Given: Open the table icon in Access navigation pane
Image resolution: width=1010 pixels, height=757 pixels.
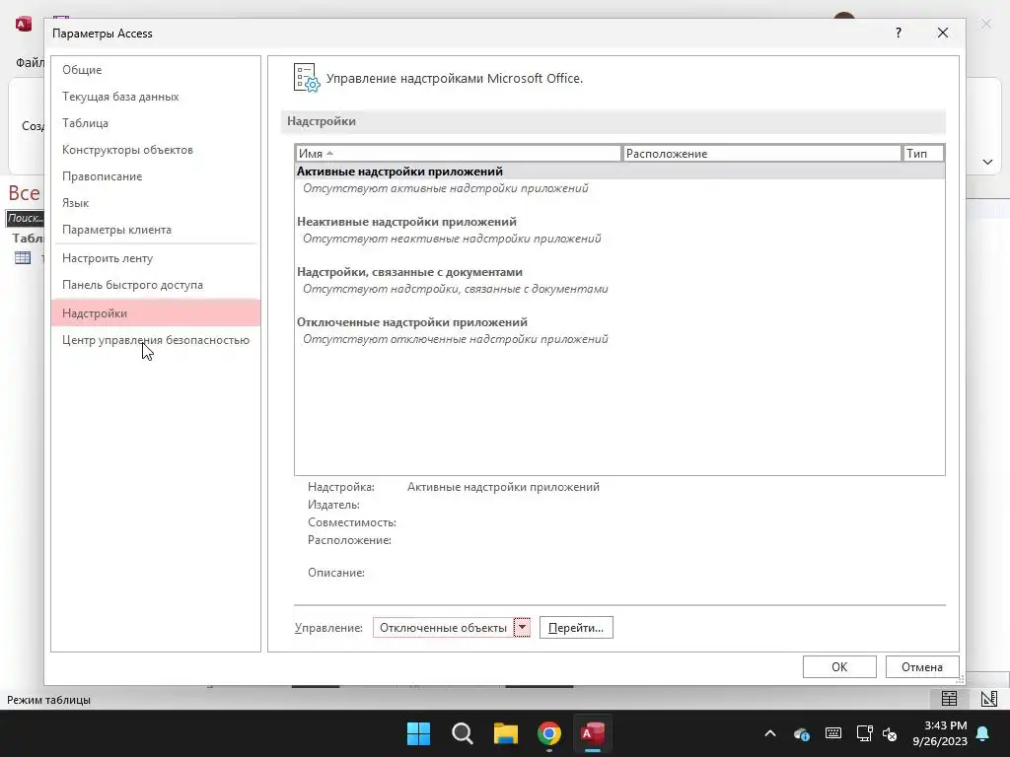Looking at the screenshot, I should (x=23, y=258).
